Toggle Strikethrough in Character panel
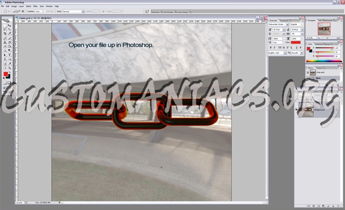This screenshot has width=345, height=210. tap(301, 47)
